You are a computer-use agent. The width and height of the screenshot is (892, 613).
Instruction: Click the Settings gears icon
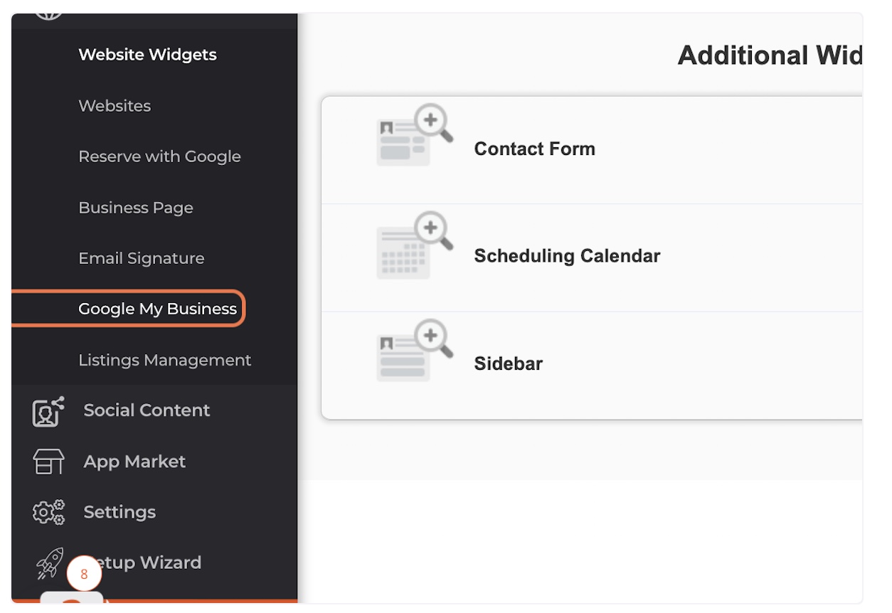(48, 512)
